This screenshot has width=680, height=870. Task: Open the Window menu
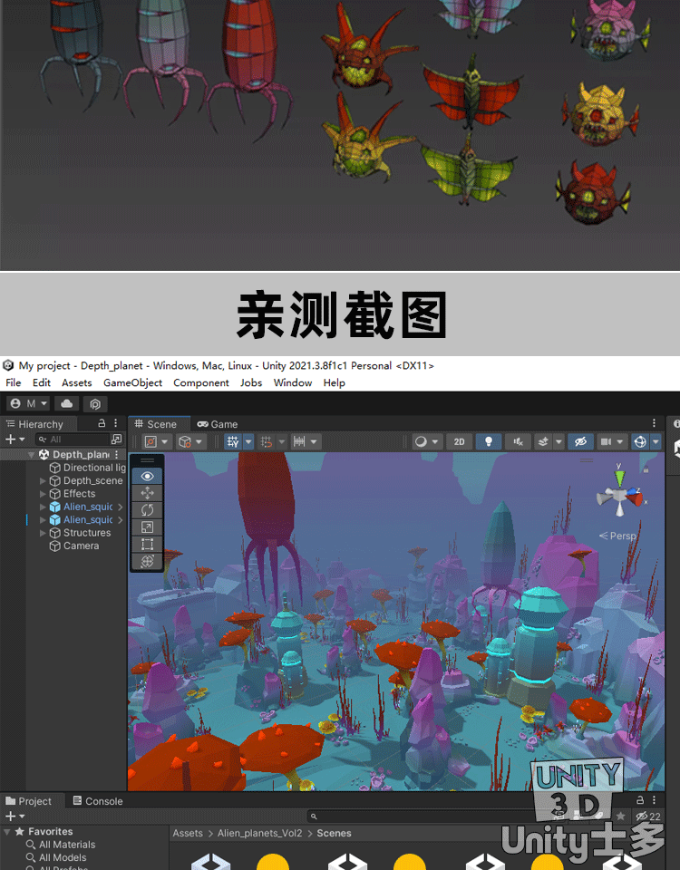293,382
